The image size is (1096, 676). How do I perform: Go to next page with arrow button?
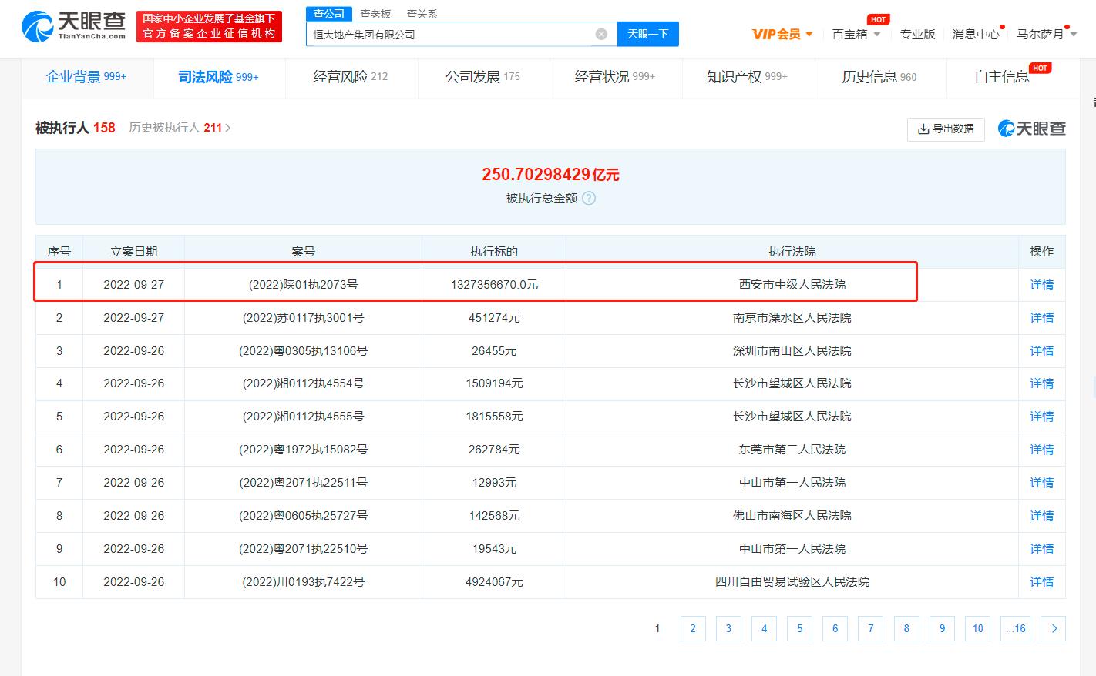point(1054,628)
